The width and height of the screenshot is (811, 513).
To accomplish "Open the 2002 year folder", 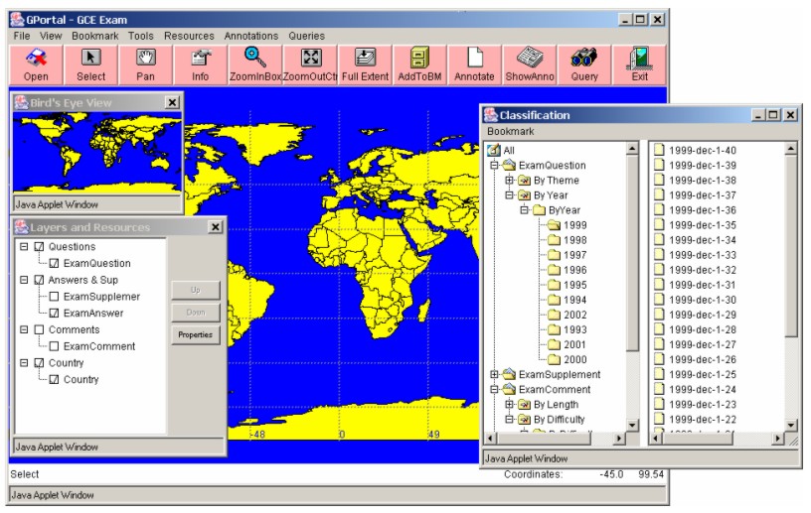I will click(x=568, y=315).
